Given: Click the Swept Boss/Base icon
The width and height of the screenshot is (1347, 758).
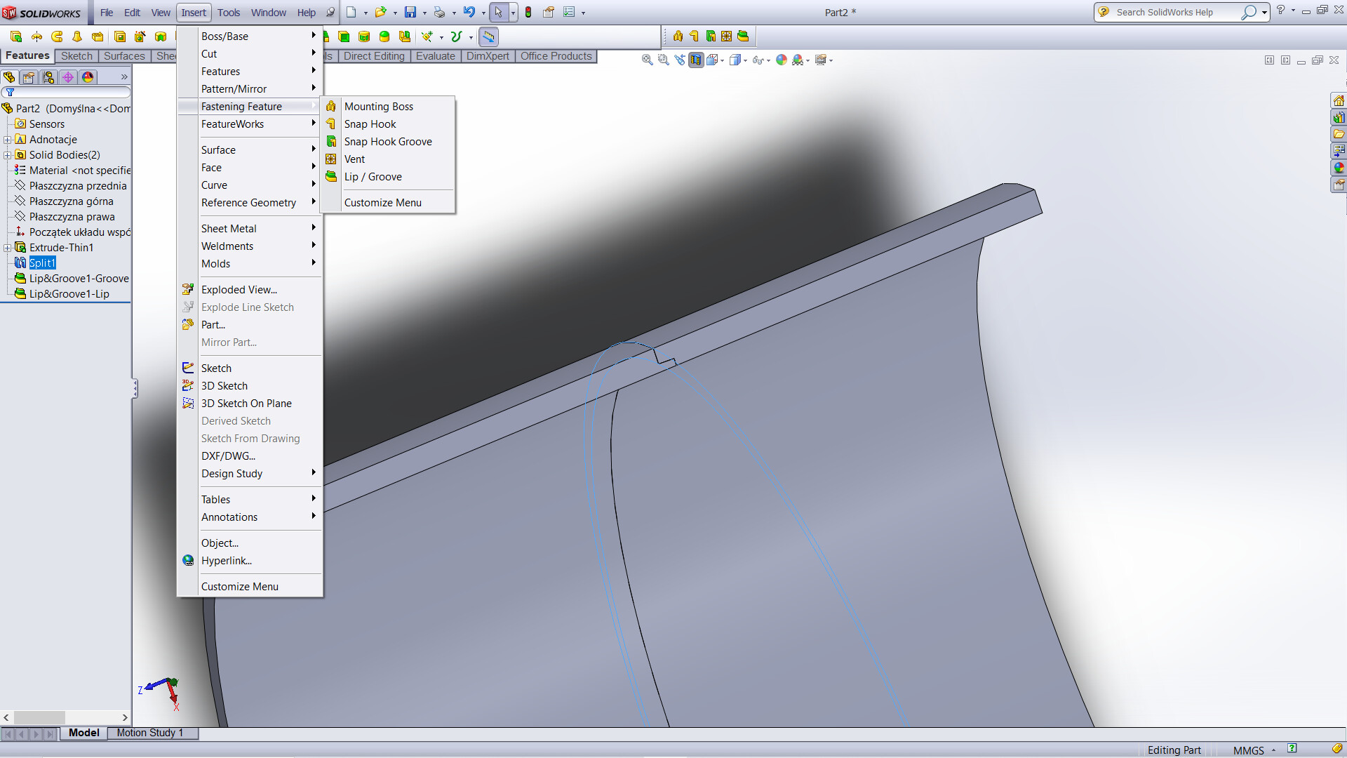Looking at the screenshot, I should coord(57,36).
